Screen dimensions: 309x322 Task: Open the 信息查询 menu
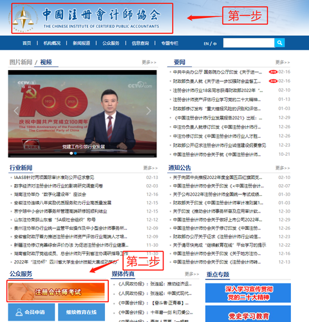[140, 43]
